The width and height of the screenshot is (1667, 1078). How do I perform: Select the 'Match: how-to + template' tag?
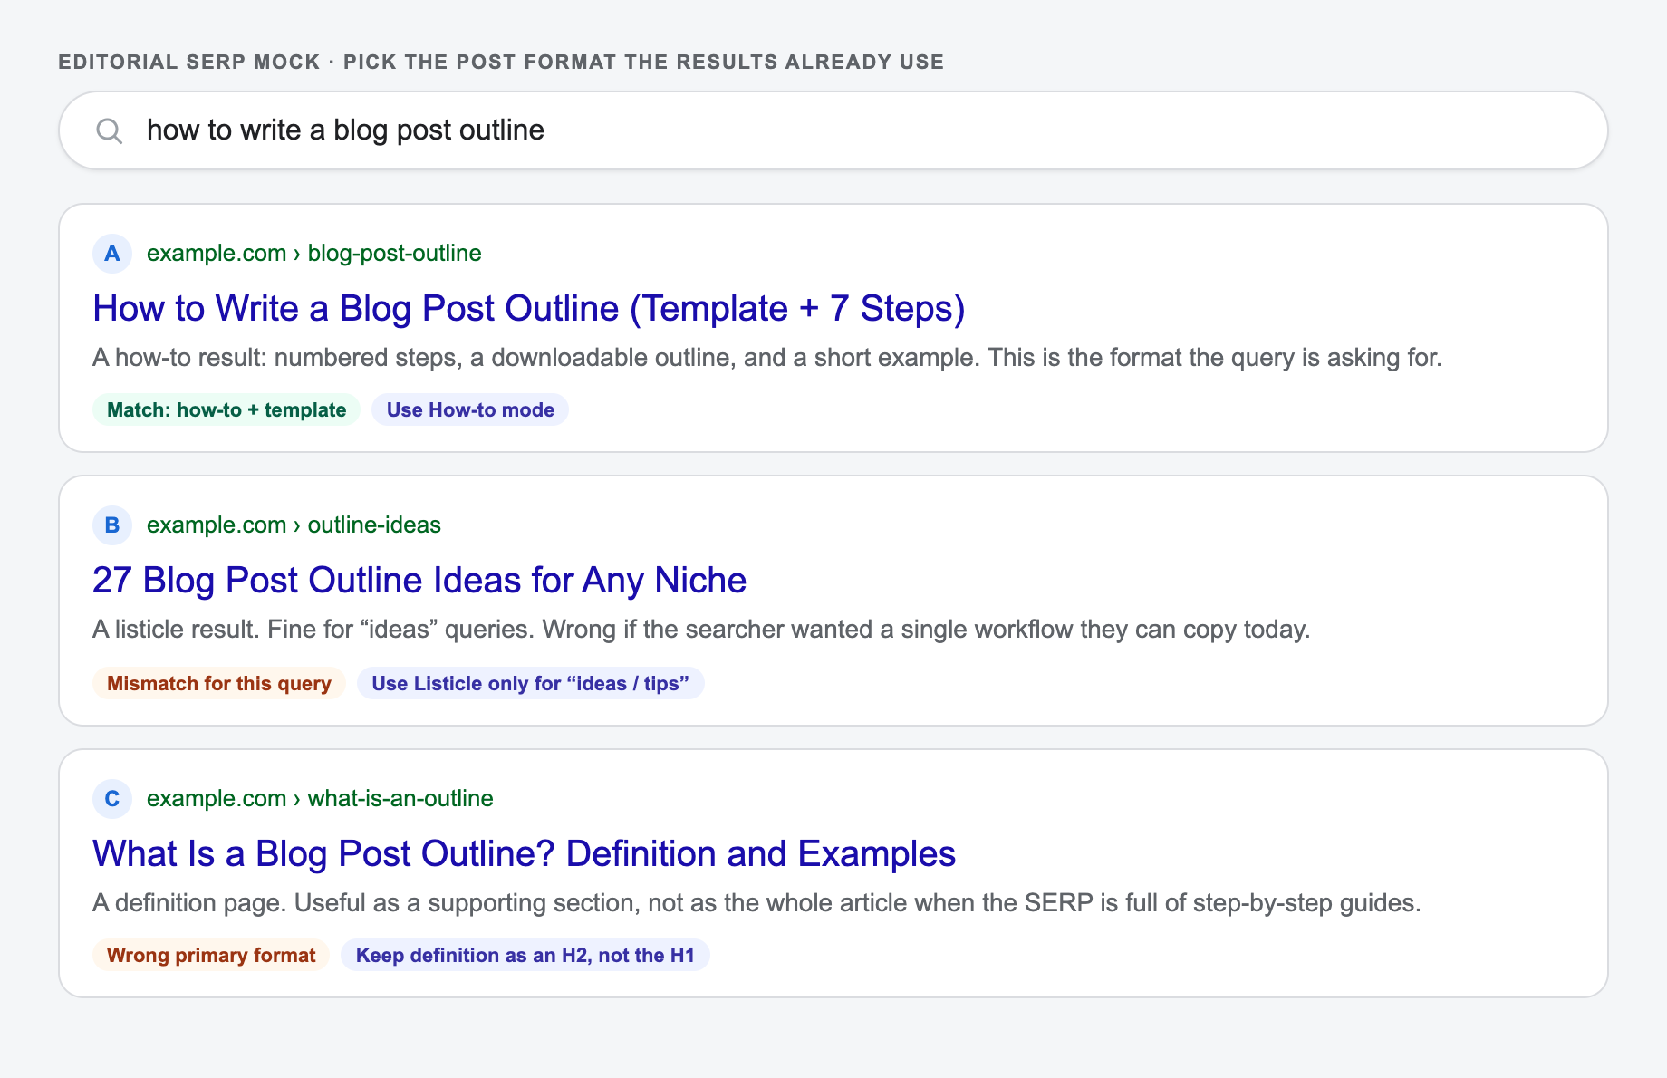tap(226, 409)
